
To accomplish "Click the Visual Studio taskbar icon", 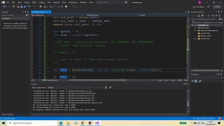I will tap(97, 123).
